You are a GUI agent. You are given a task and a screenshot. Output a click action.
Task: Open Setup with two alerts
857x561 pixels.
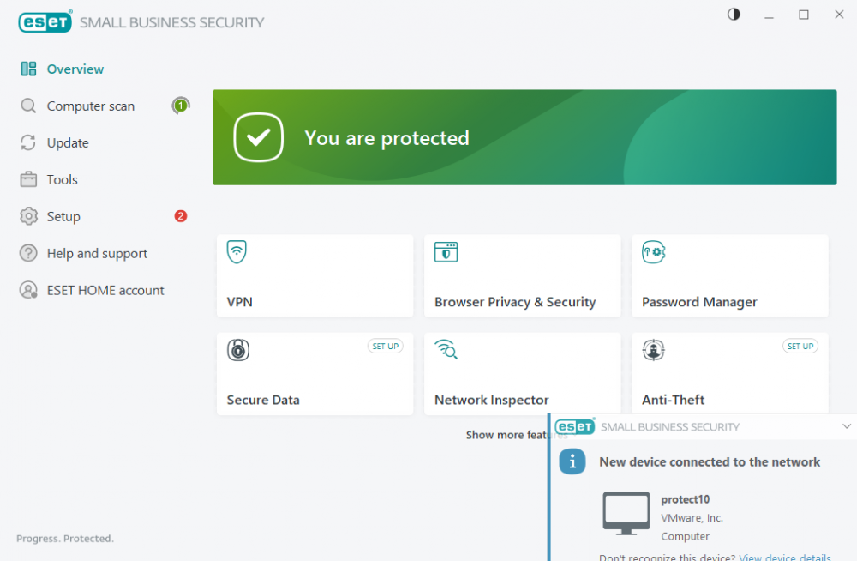tap(63, 217)
